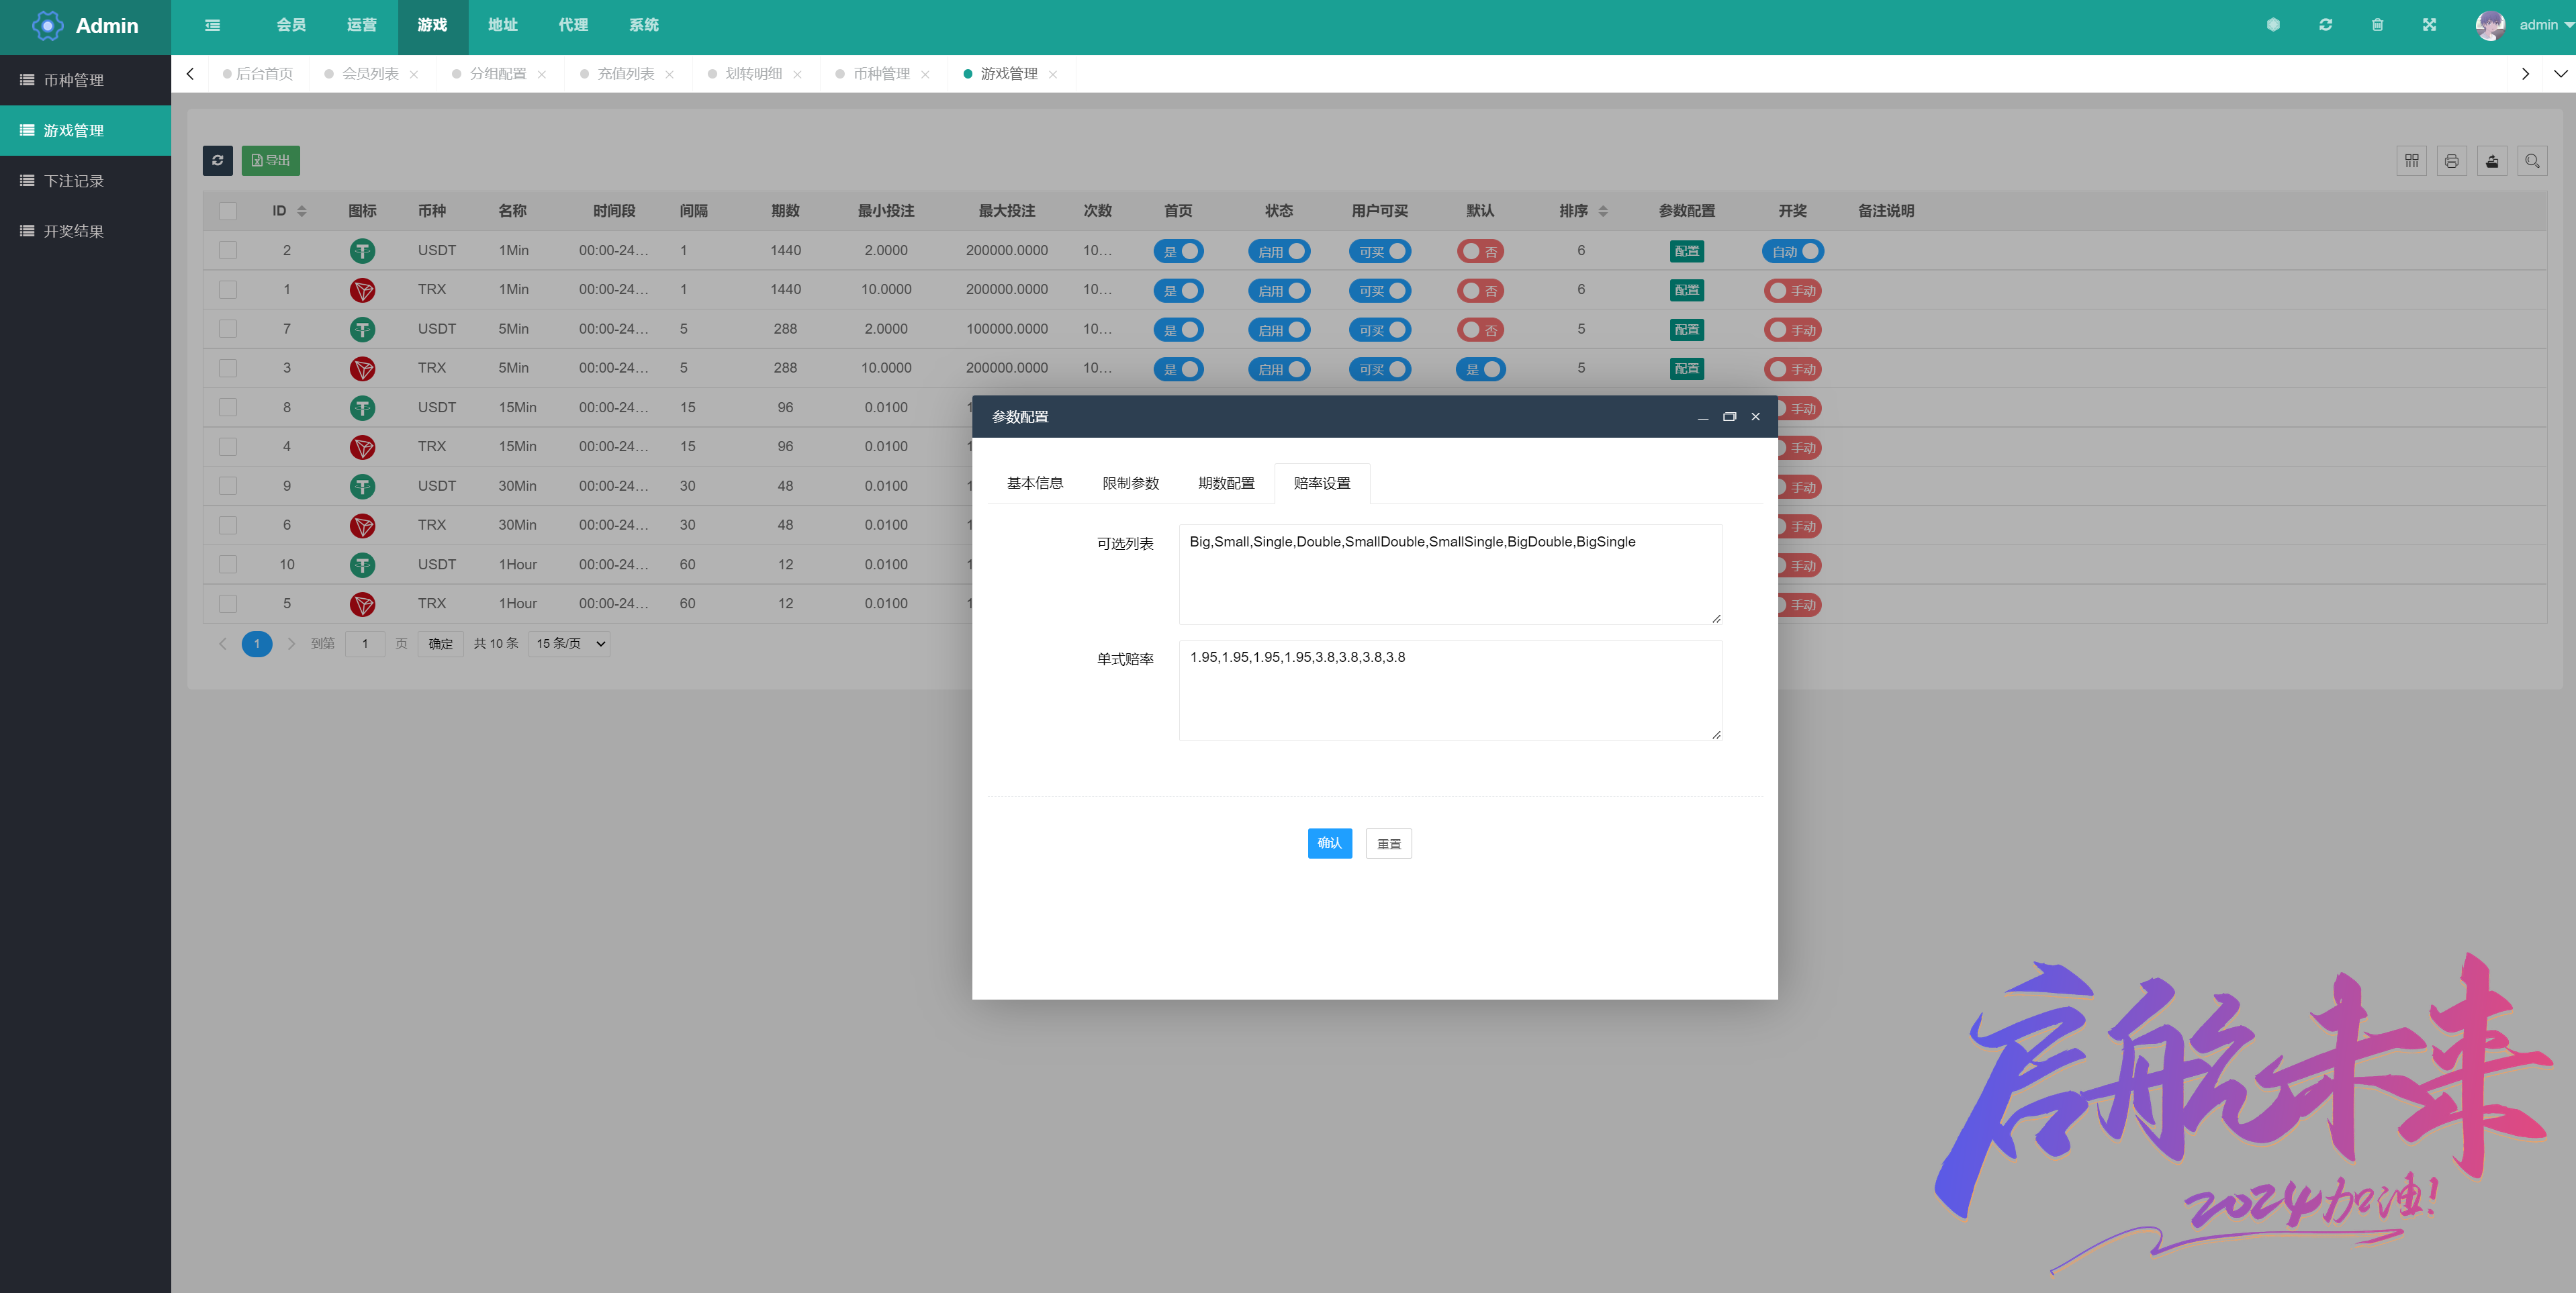
Task: Click the 单式赔率 textarea
Action: point(1450,690)
